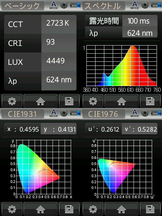162x216 pixels.
Task: Select the CCT 2723 K row
Action: point(40,24)
